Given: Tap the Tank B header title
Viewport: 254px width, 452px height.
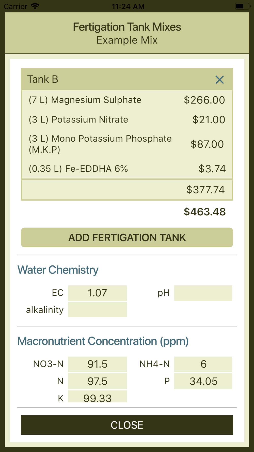Looking at the screenshot, I should (43, 79).
